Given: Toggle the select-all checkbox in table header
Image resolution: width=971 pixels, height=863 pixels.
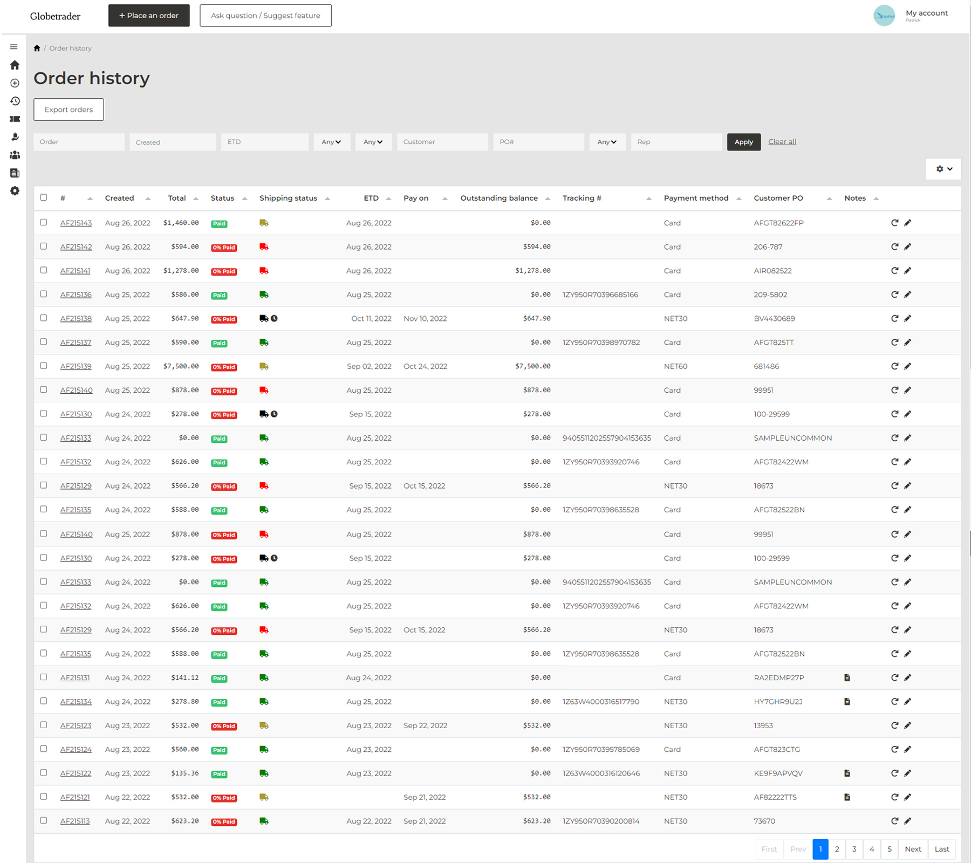Looking at the screenshot, I should (x=44, y=197).
